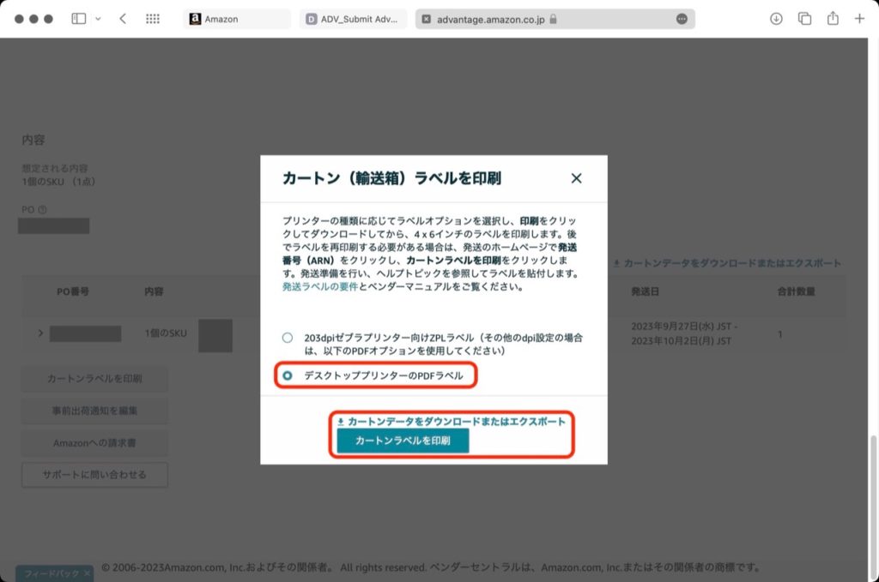Click the Share icon in Safari toolbar
This screenshot has height=582, width=879.
point(833,19)
